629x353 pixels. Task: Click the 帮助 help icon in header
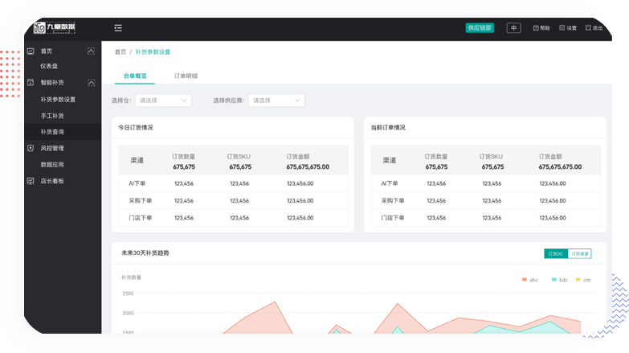(x=536, y=27)
